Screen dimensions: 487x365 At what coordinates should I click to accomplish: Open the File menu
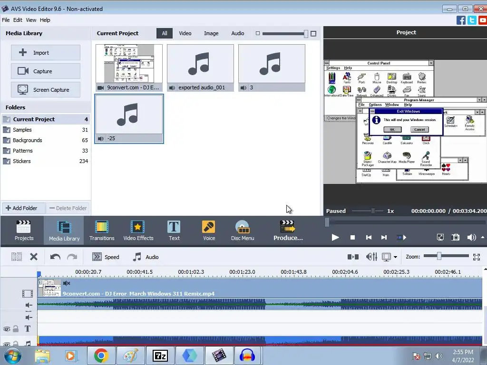pyautogui.click(x=6, y=20)
